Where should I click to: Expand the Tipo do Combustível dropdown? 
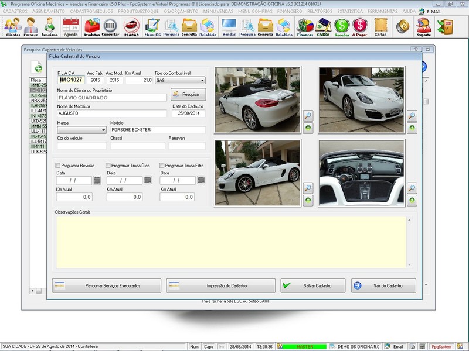[x=202, y=80]
